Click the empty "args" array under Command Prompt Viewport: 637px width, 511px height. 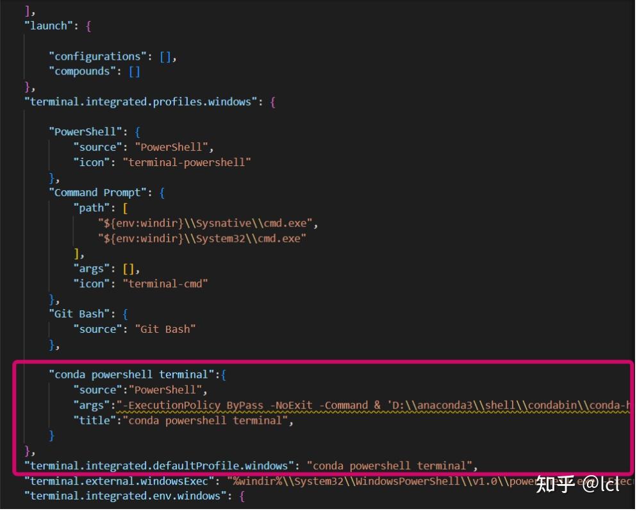(x=130, y=268)
